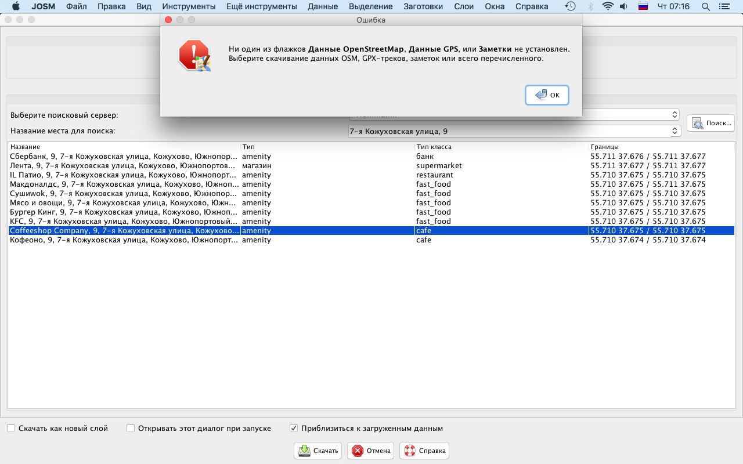
Task: Click the Russian flag input source icon
Action: (x=643, y=6)
